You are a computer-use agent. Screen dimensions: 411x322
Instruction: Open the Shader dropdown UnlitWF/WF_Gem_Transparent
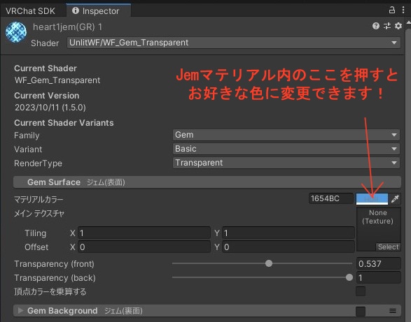click(234, 43)
